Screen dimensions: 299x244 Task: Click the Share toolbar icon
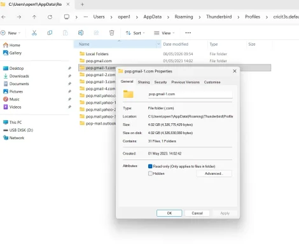click(96, 33)
